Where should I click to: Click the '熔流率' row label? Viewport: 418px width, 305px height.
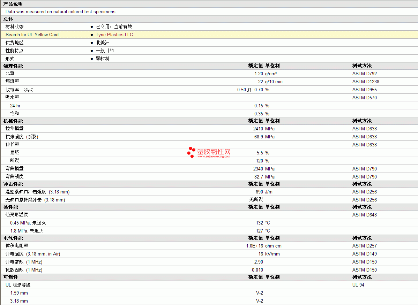tap(12, 81)
